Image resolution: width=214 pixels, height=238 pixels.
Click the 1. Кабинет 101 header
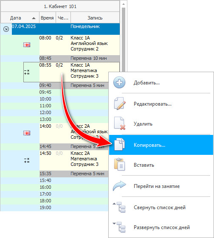tap(60, 6)
